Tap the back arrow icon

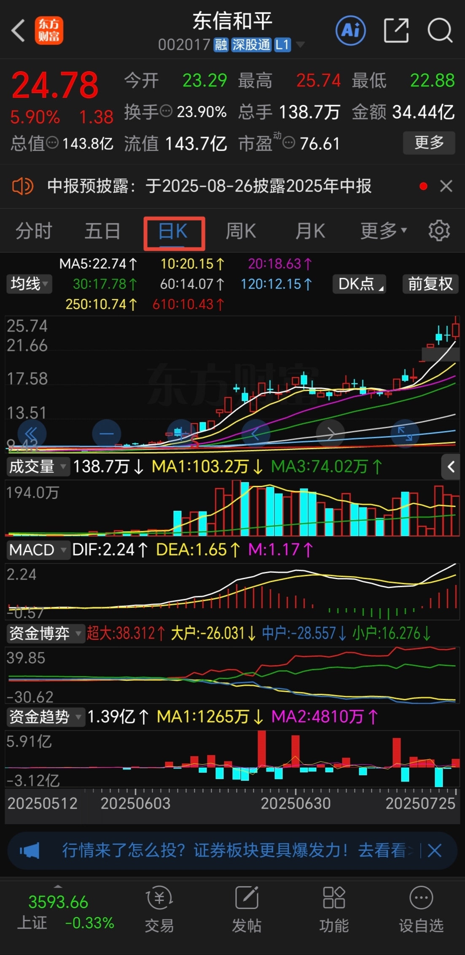coord(19,30)
